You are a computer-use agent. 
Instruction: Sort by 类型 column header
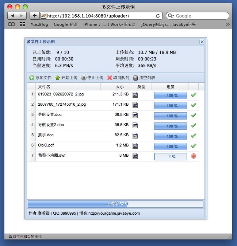(x=141, y=87)
